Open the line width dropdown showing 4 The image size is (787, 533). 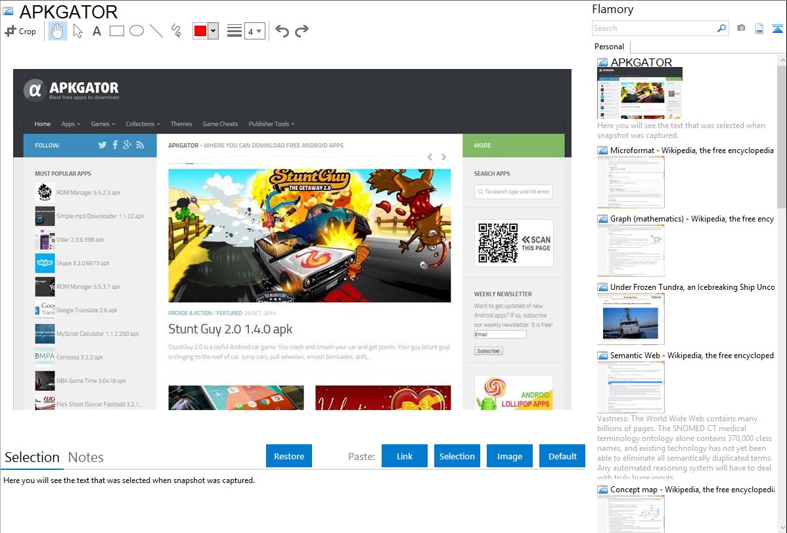254,31
